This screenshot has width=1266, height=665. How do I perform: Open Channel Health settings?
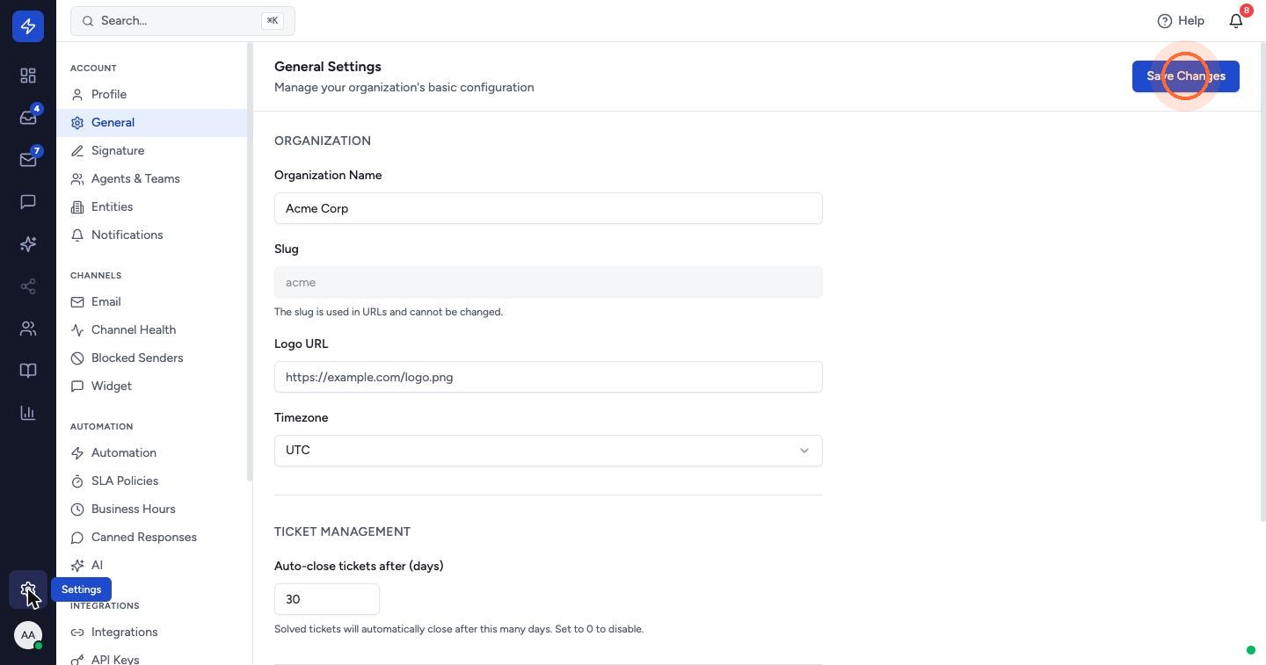[x=151, y=329]
